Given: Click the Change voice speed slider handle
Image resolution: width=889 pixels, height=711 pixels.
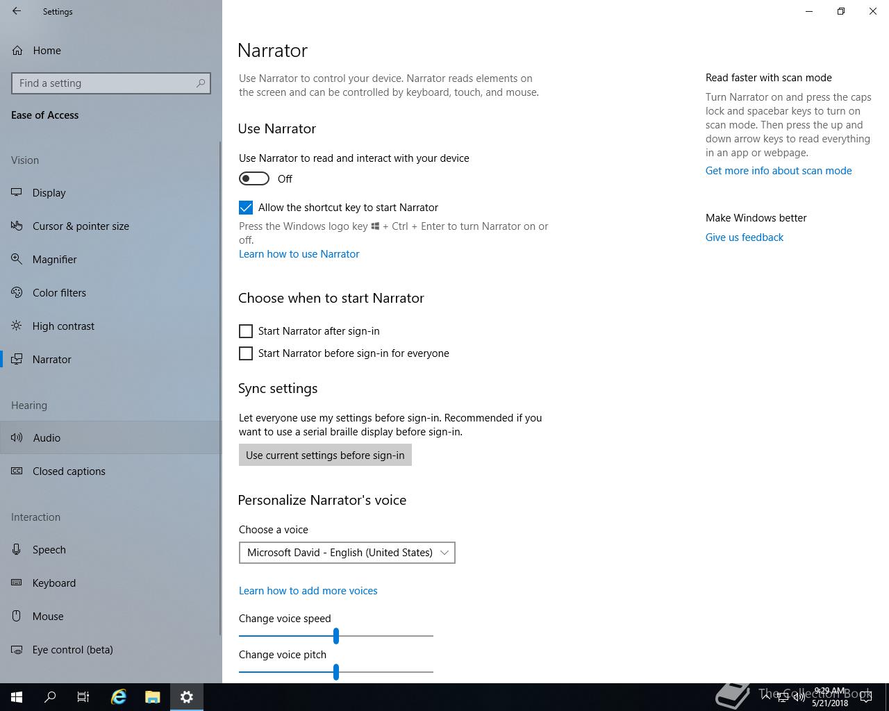Looking at the screenshot, I should (336, 635).
